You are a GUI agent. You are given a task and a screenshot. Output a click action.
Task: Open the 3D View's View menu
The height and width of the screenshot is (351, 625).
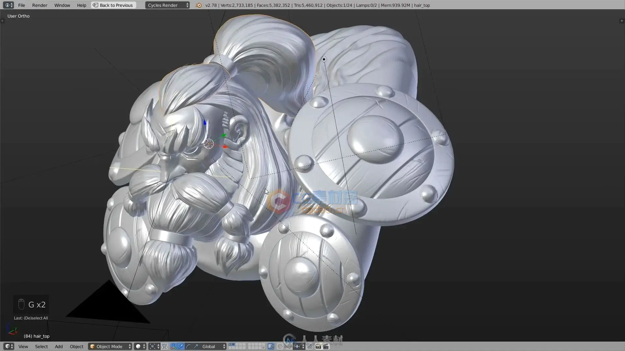[x=23, y=346]
